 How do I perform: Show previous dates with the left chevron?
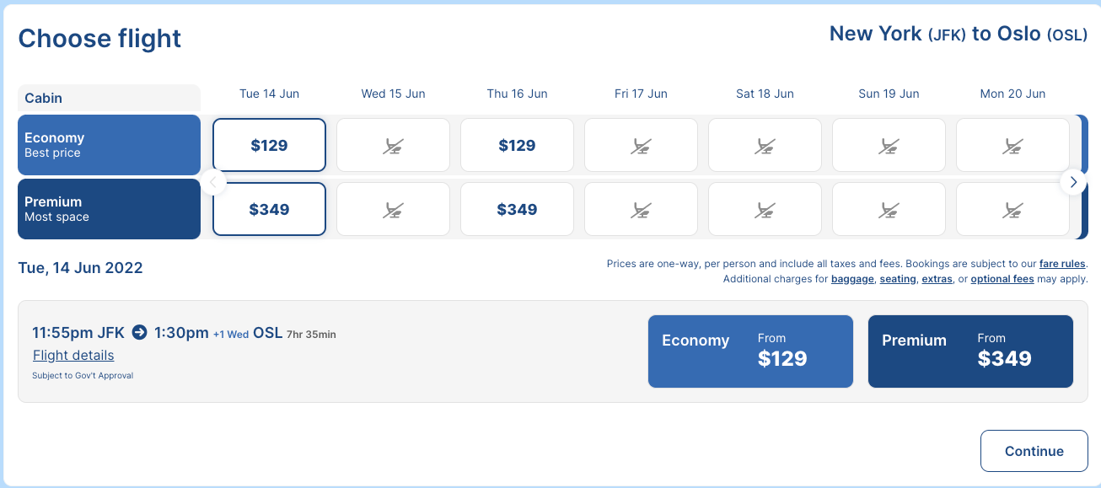click(213, 181)
